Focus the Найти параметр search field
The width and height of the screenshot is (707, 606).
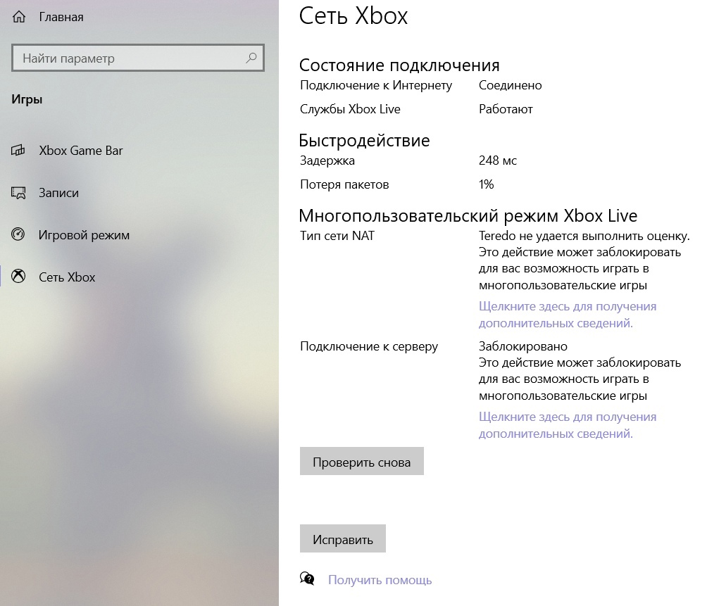click(x=130, y=58)
